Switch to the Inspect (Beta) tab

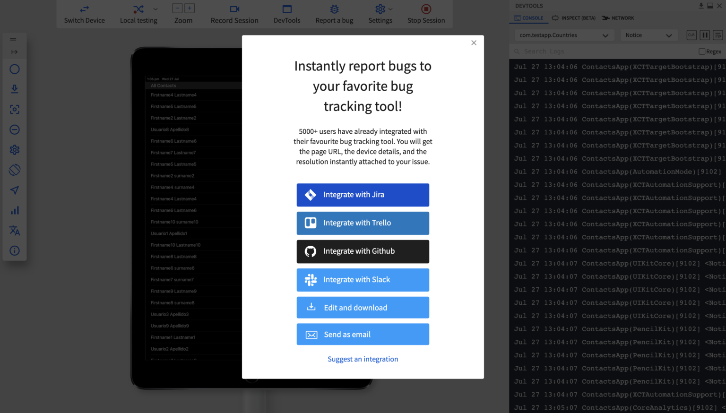click(x=573, y=18)
